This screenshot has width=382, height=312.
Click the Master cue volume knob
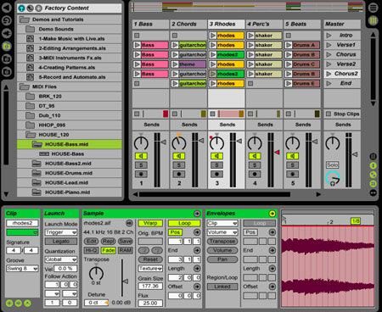(x=333, y=178)
